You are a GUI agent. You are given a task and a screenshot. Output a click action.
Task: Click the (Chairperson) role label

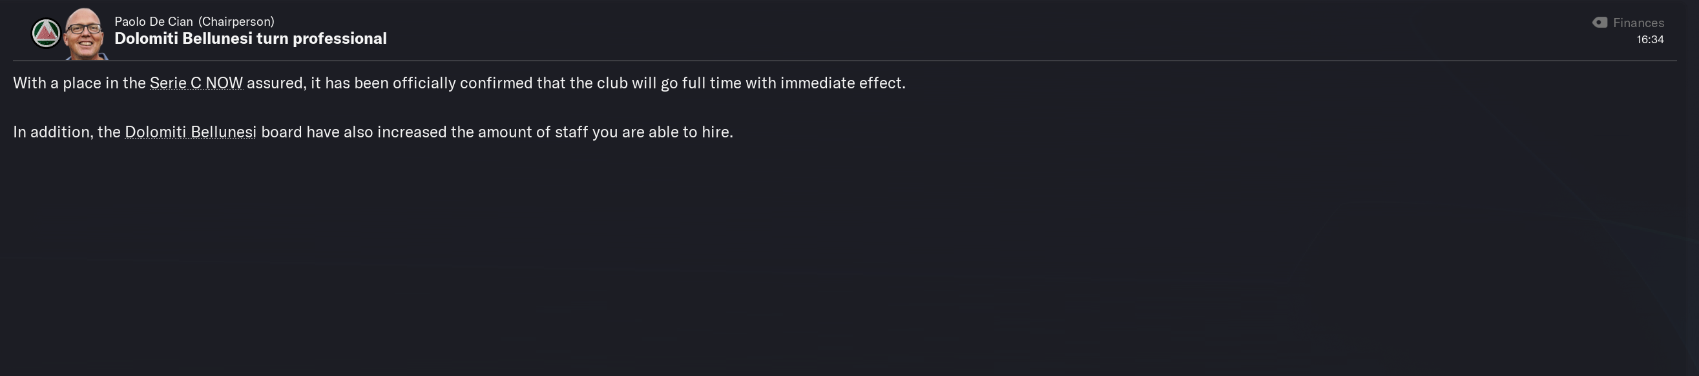(x=236, y=22)
